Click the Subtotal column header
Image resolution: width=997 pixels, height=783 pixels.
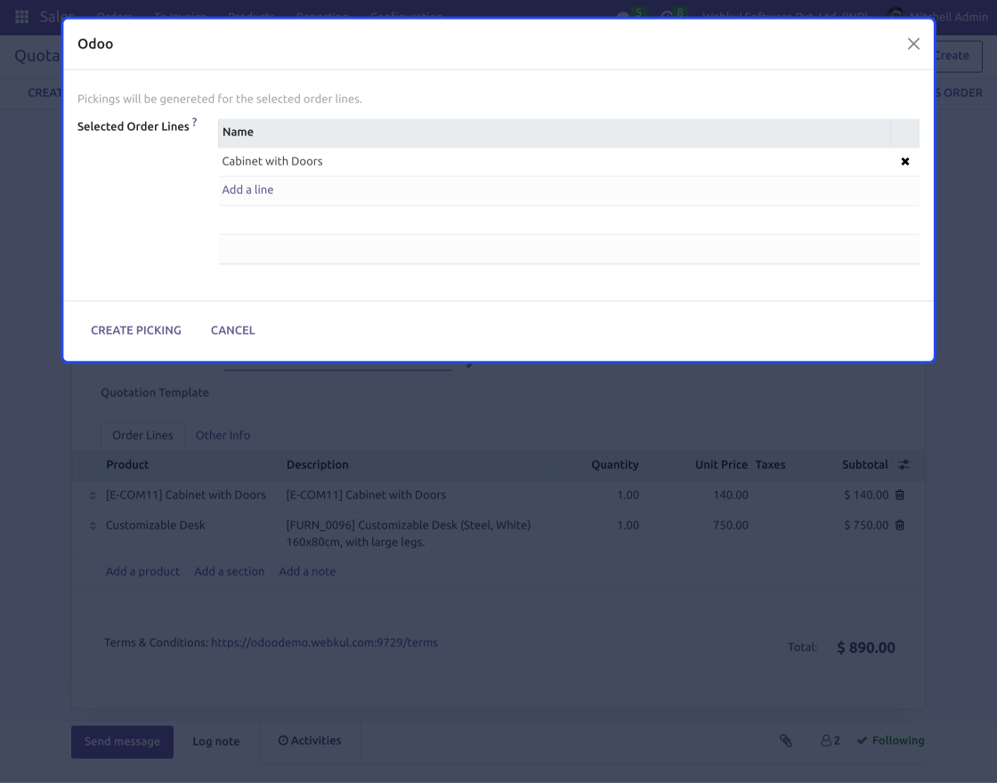(x=864, y=464)
